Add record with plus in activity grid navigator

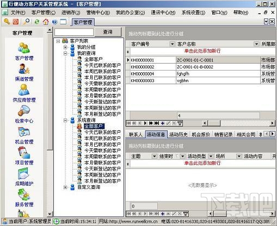coord(163,214)
